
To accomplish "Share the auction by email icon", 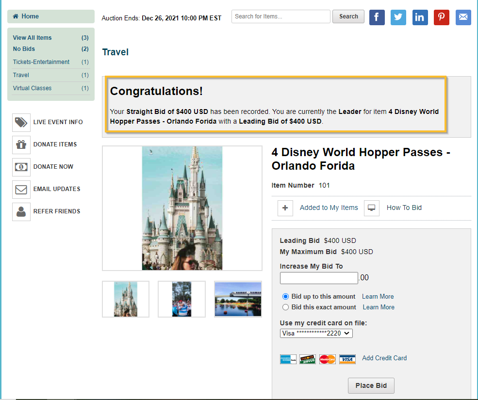I will [x=463, y=17].
